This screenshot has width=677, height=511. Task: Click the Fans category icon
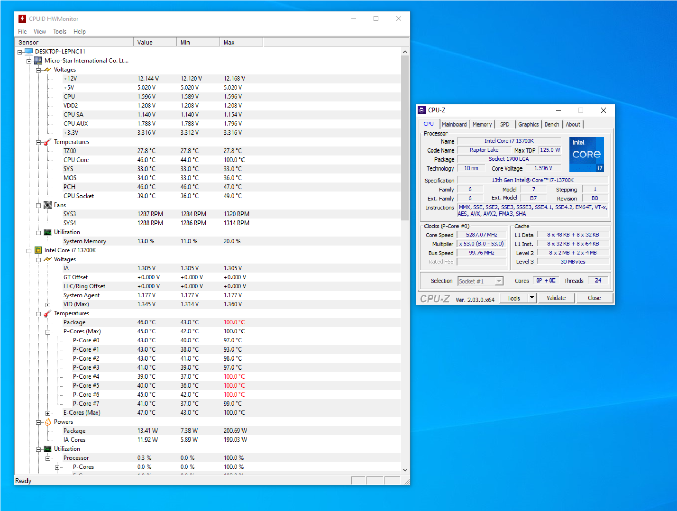[x=47, y=205]
